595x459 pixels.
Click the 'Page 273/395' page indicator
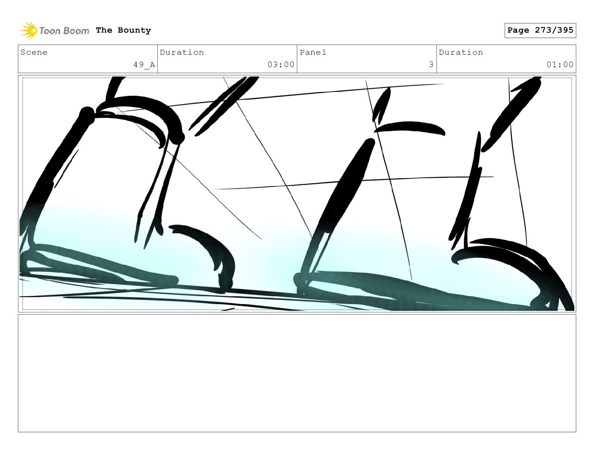(540, 30)
